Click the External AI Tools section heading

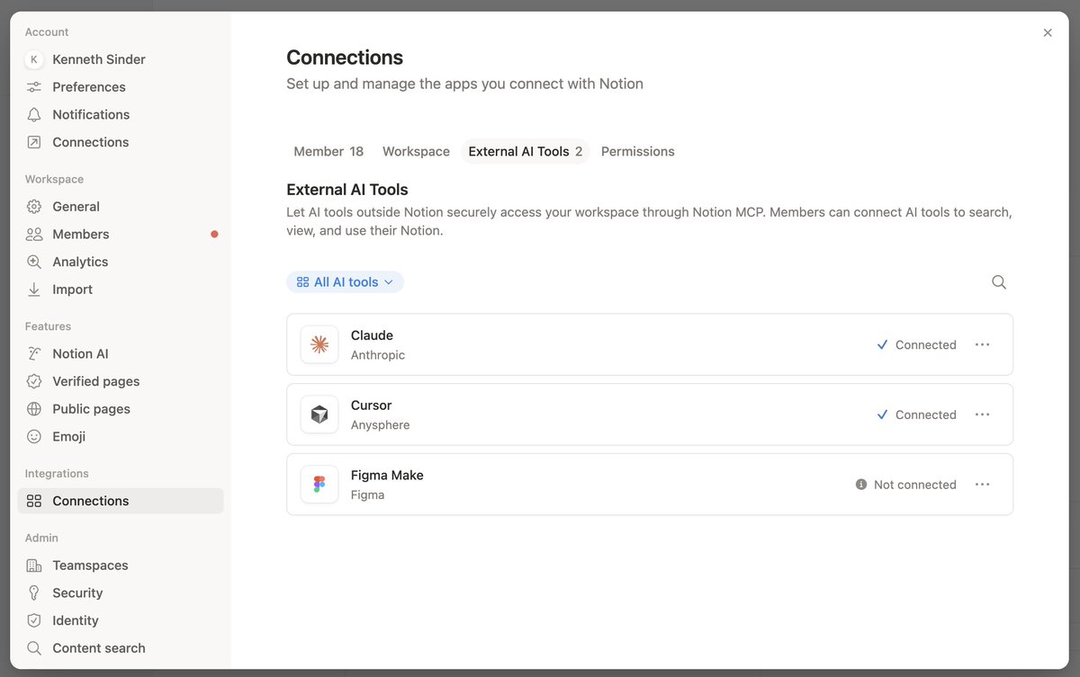347,190
